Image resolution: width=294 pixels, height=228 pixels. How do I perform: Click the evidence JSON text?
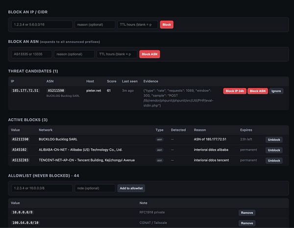tap(178, 98)
